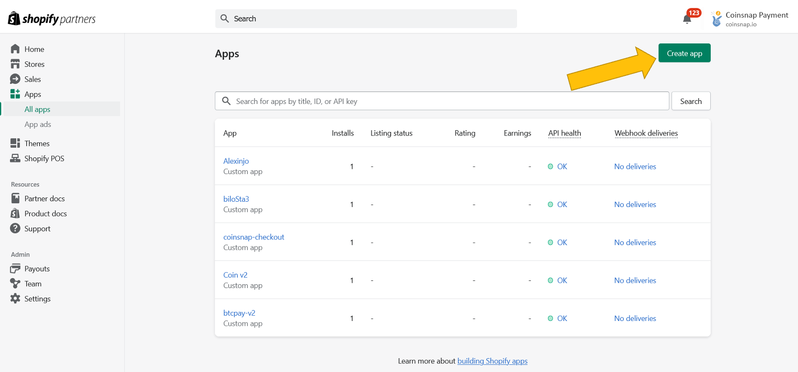798x372 pixels.
Task: Open the btcpay-v2 app
Action: 239,313
